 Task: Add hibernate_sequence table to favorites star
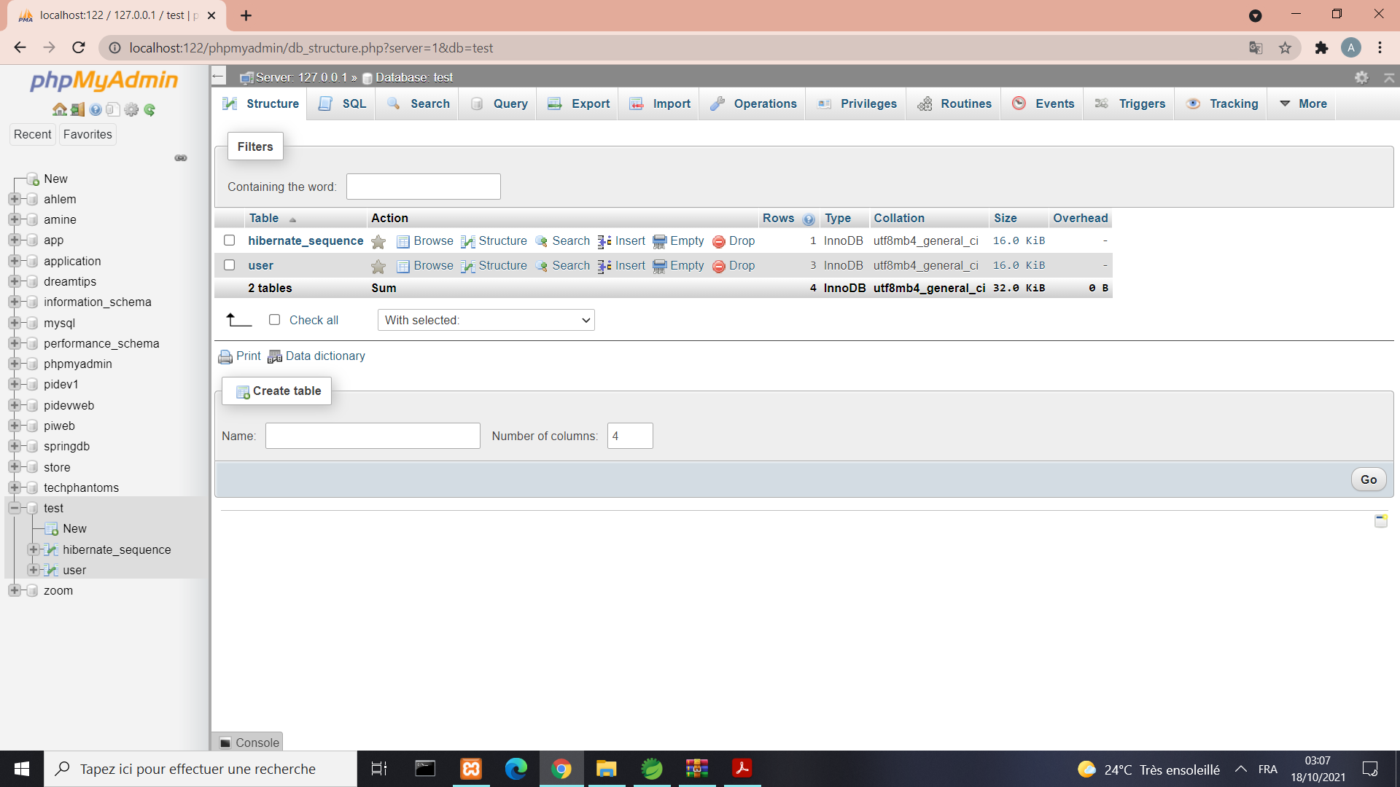378,242
